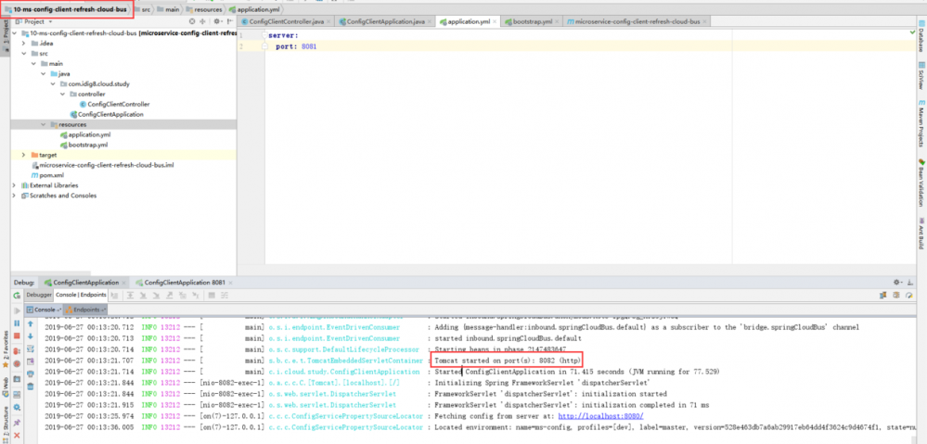Open View Breakpoints icon in debug sidebar
The image size is (927, 444).
pos(17,351)
